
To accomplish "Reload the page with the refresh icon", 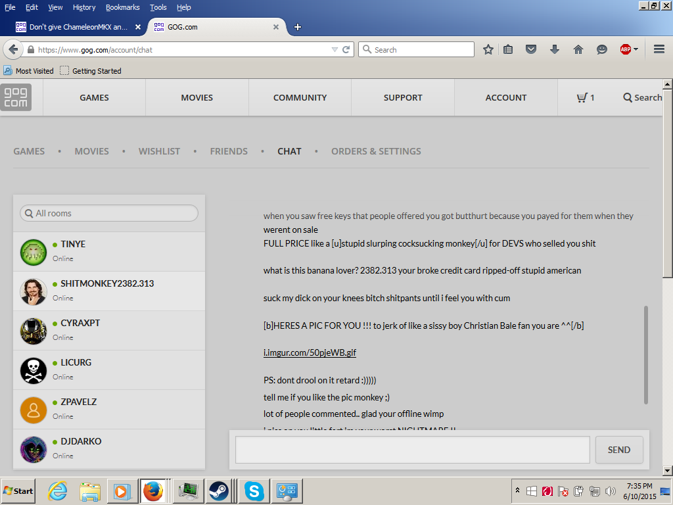I will [346, 50].
